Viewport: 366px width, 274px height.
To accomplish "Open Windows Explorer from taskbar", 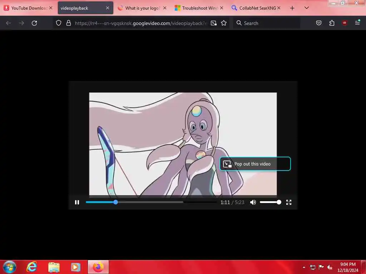I will click(x=54, y=267).
